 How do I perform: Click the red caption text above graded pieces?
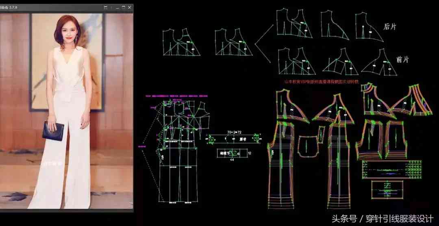[321, 82]
